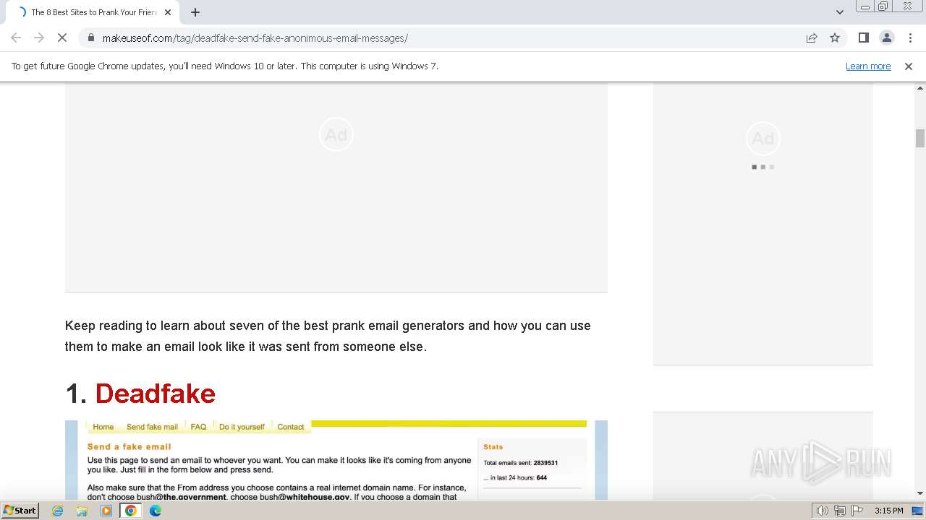
Task: Open a new tab
Action: point(195,12)
